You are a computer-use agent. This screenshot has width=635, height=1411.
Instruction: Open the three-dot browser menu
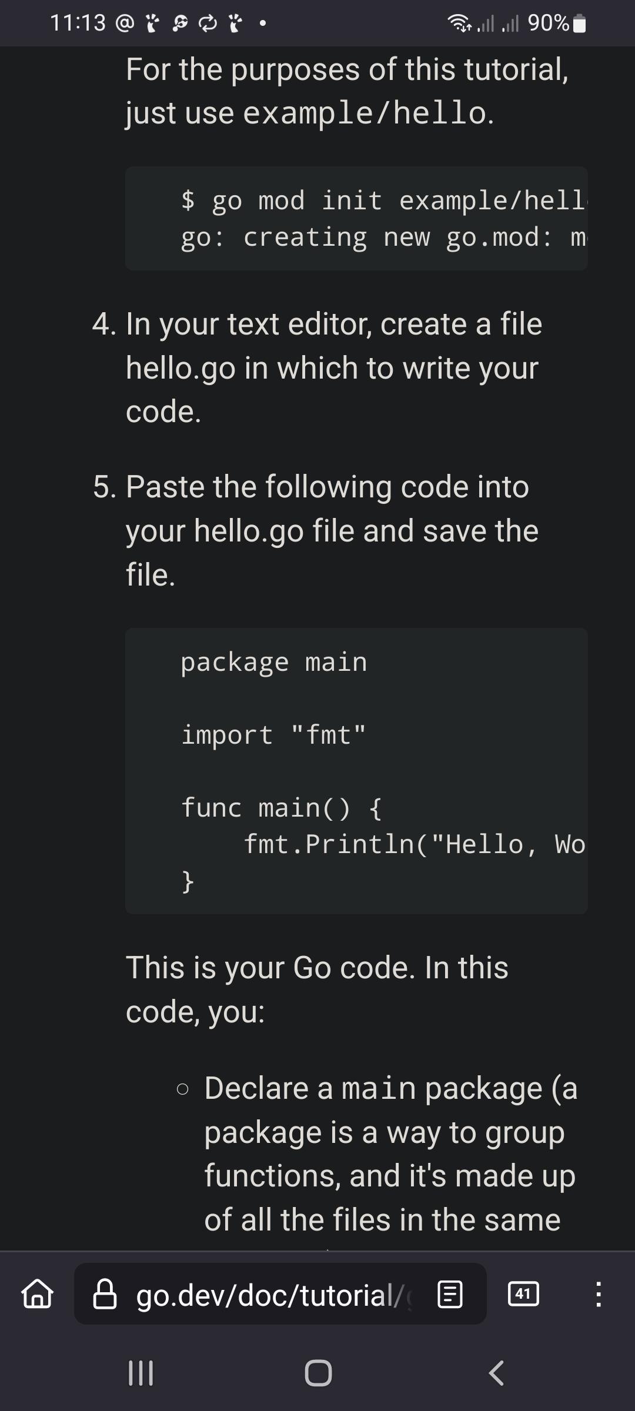598,1294
